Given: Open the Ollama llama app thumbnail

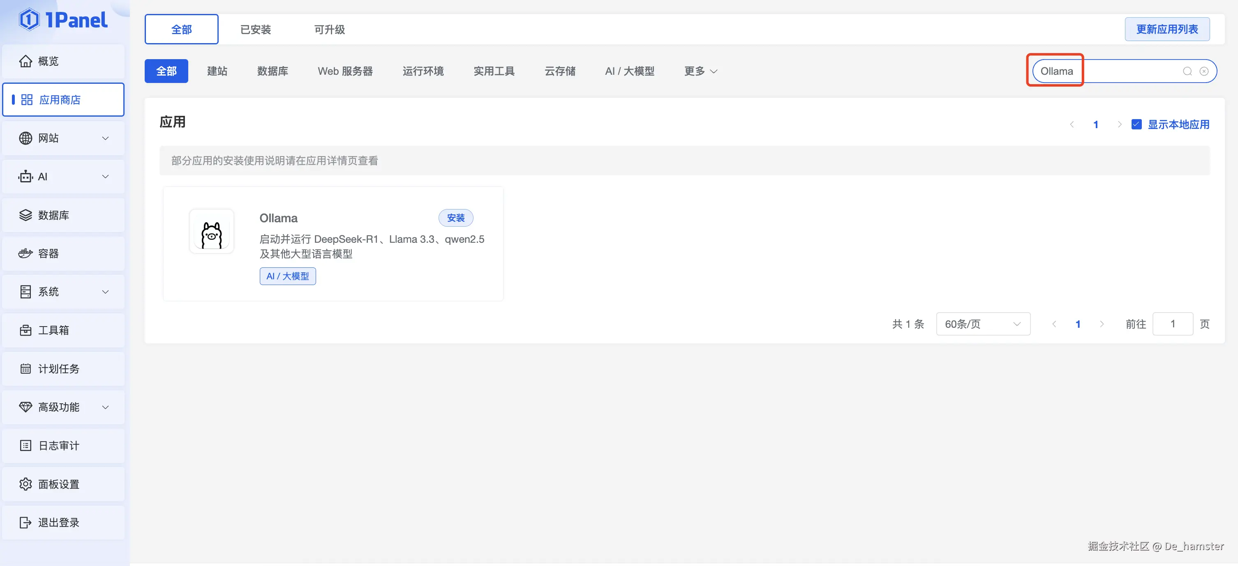Looking at the screenshot, I should [211, 231].
